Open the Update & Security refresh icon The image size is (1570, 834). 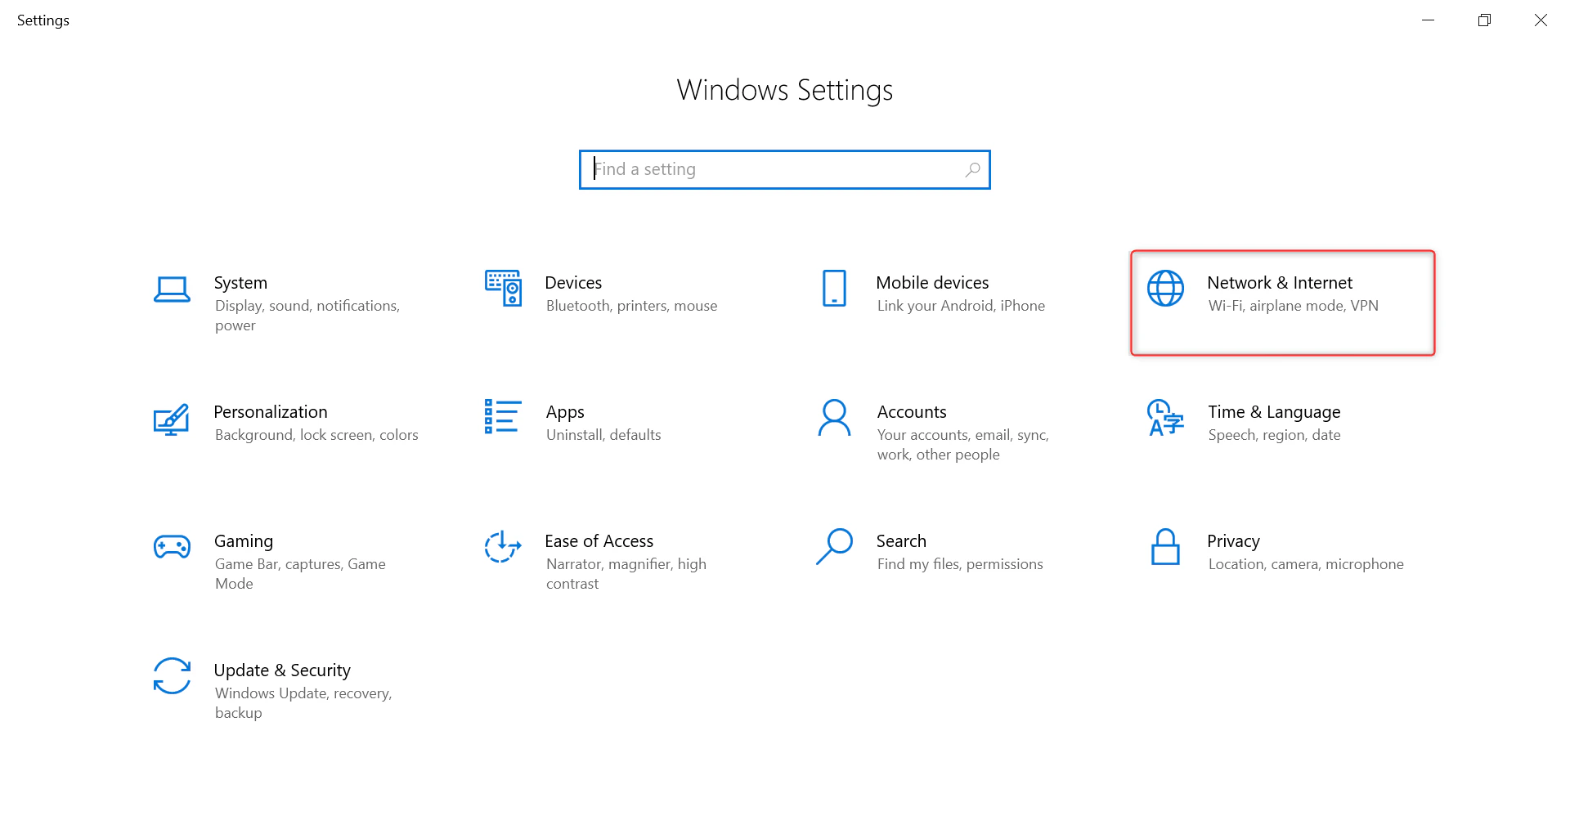click(172, 676)
